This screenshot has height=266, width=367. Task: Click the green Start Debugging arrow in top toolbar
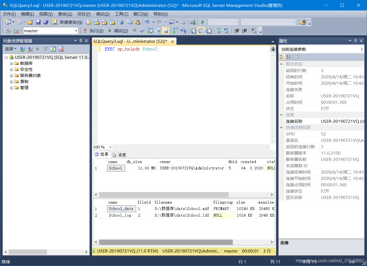click(x=203, y=22)
